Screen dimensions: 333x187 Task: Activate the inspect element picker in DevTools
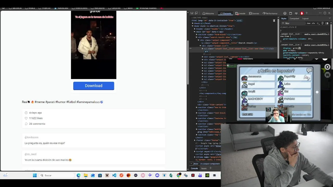click(192, 13)
